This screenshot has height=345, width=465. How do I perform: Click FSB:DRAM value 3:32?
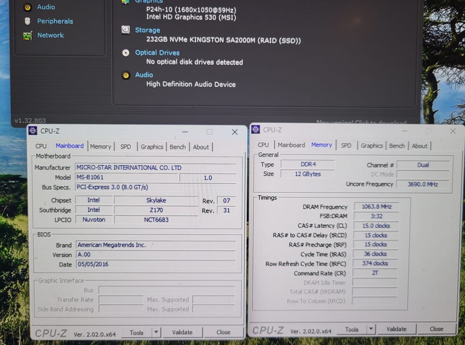tap(376, 216)
